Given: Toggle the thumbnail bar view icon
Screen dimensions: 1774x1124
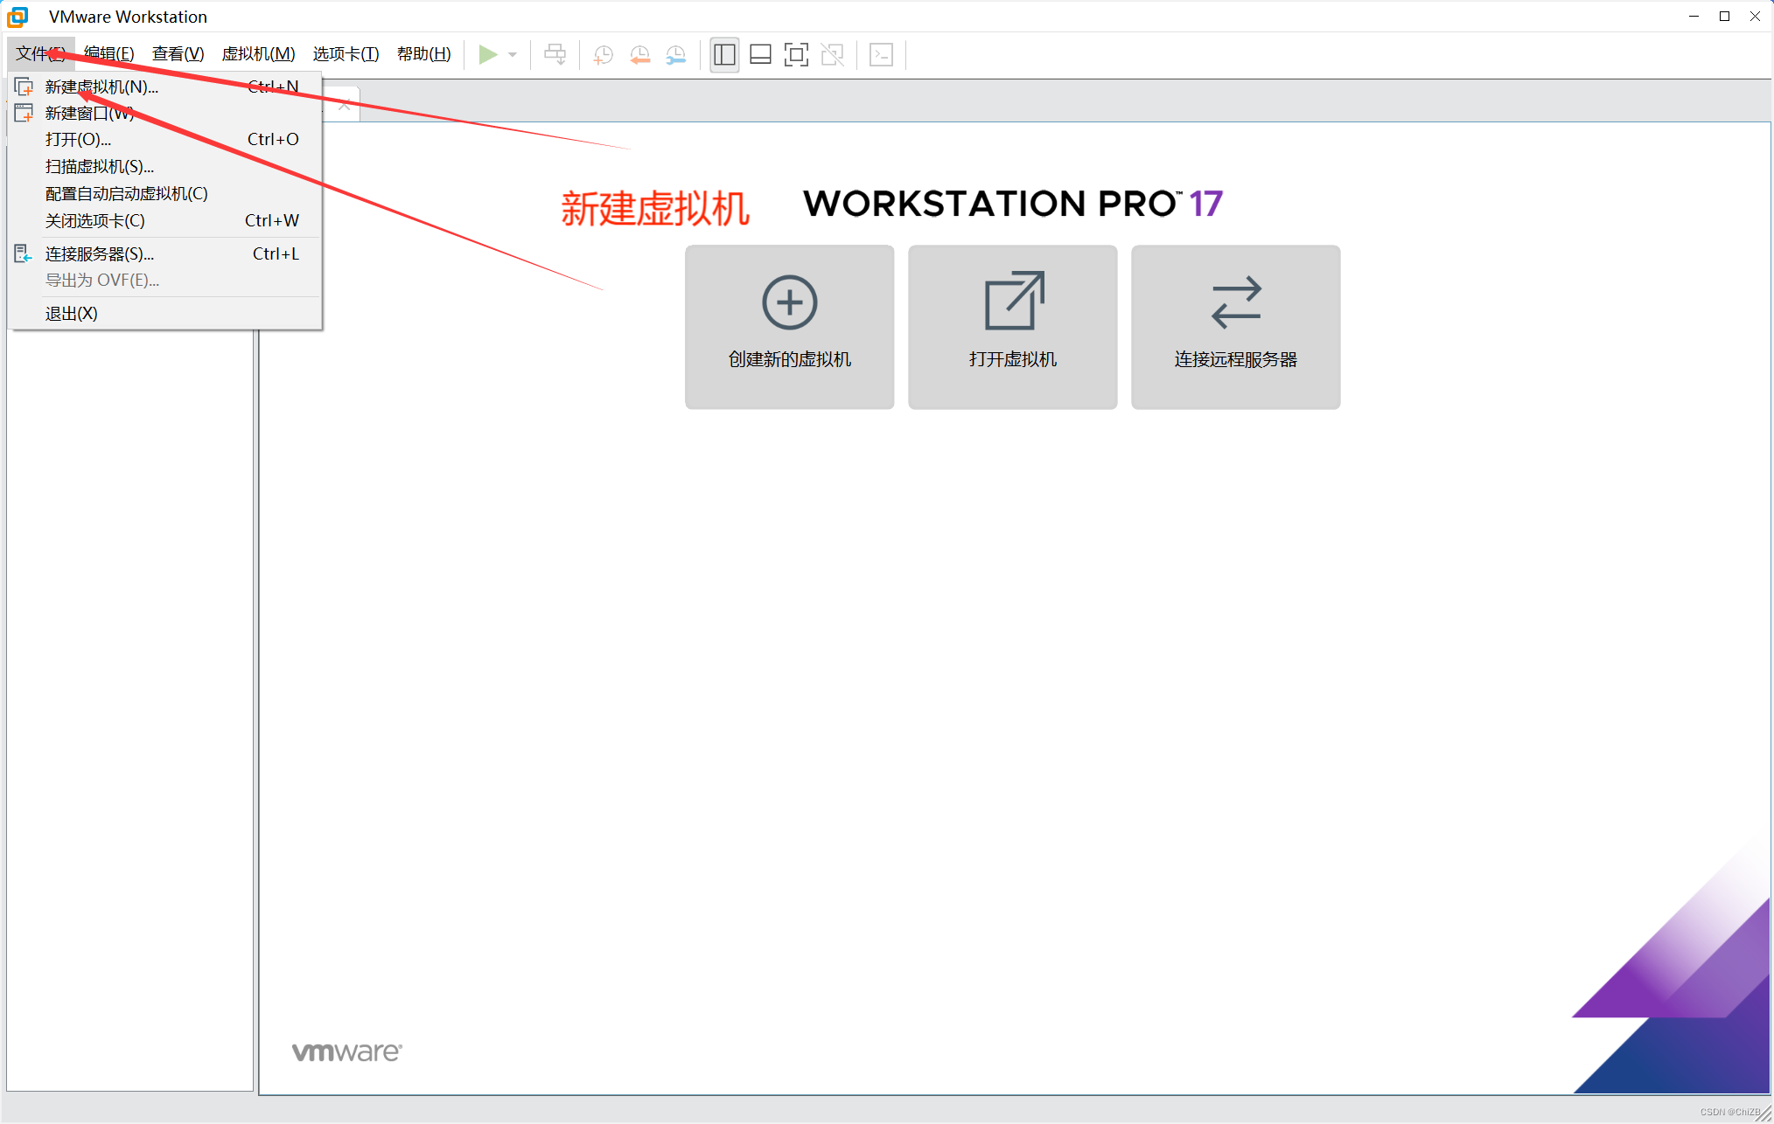Looking at the screenshot, I should click(x=760, y=54).
